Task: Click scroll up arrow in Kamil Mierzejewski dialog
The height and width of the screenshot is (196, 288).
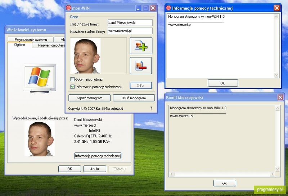Action: click(278, 108)
